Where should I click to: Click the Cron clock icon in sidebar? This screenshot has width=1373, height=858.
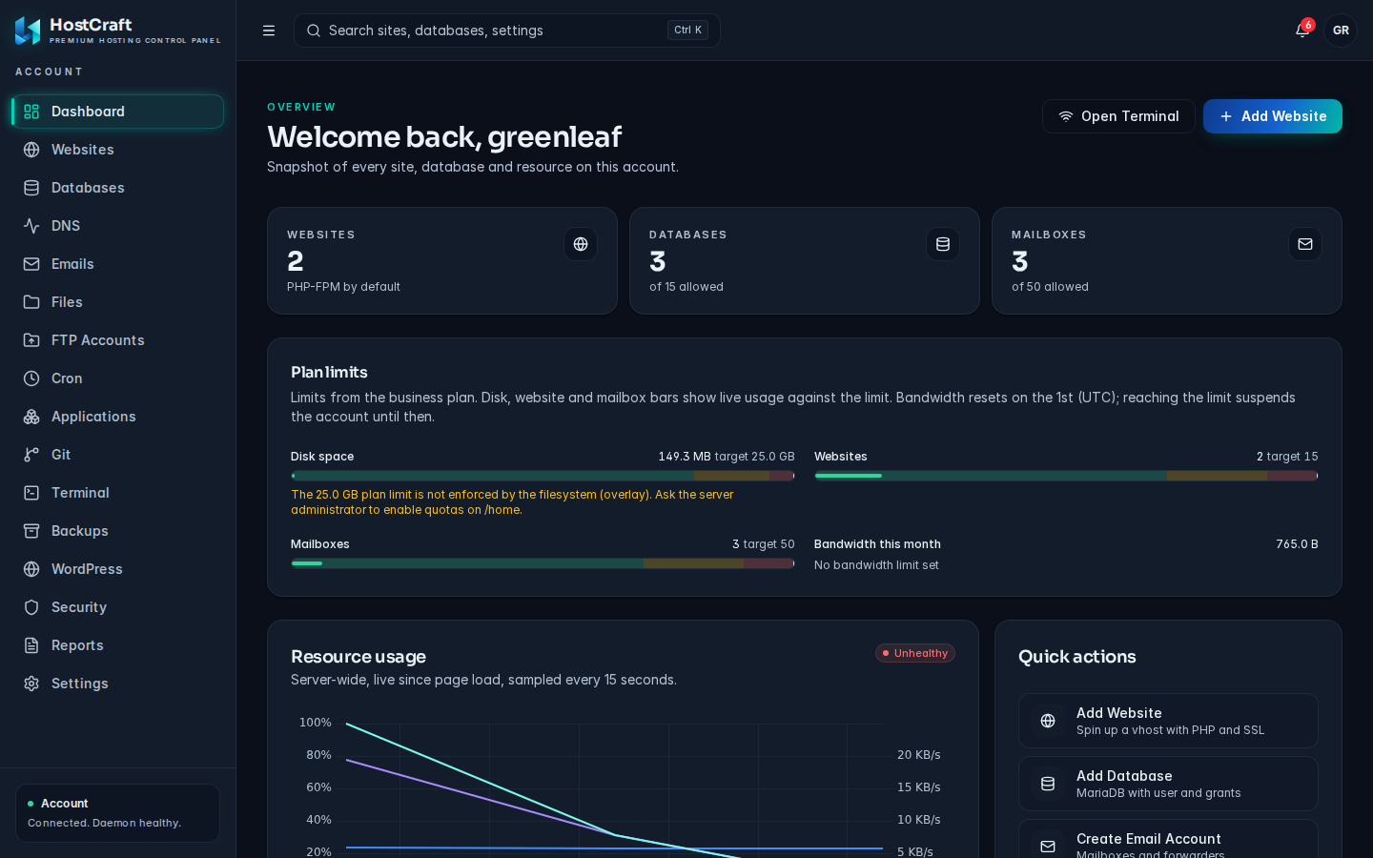[x=31, y=378]
